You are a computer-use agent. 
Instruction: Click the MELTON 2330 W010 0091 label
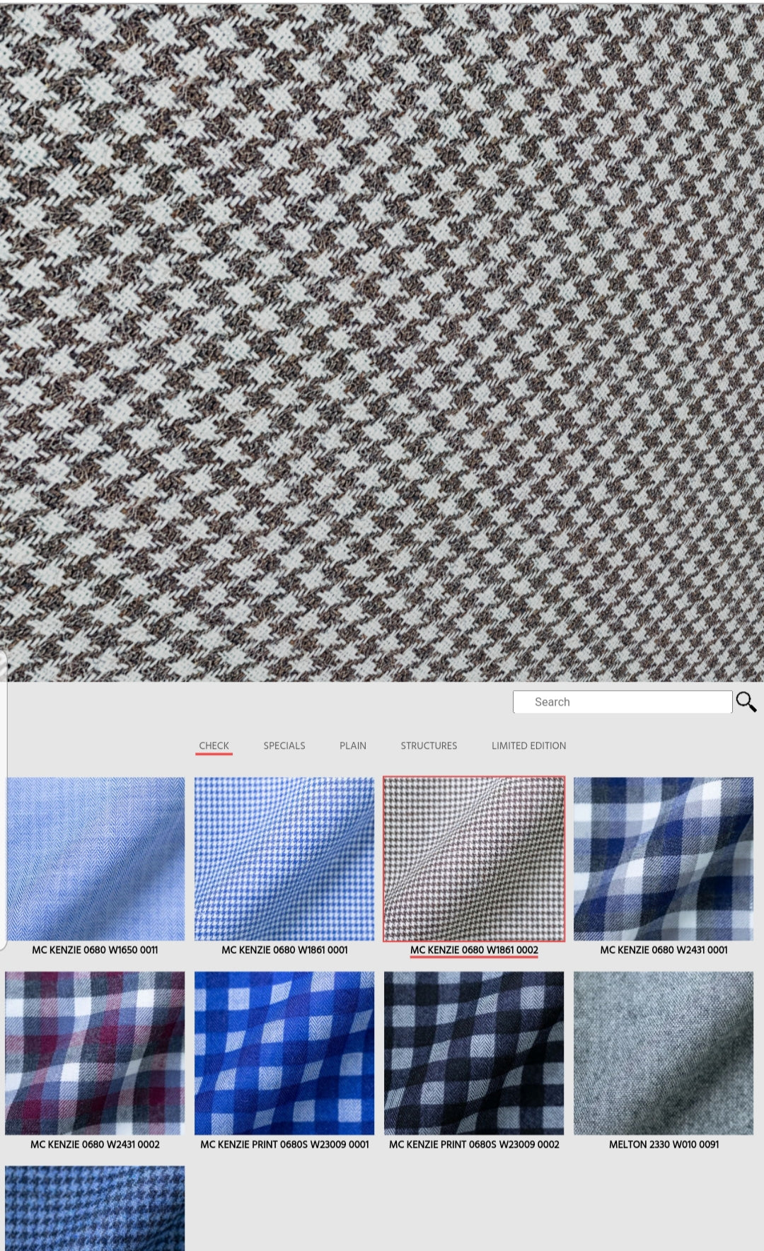[664, 1144]
